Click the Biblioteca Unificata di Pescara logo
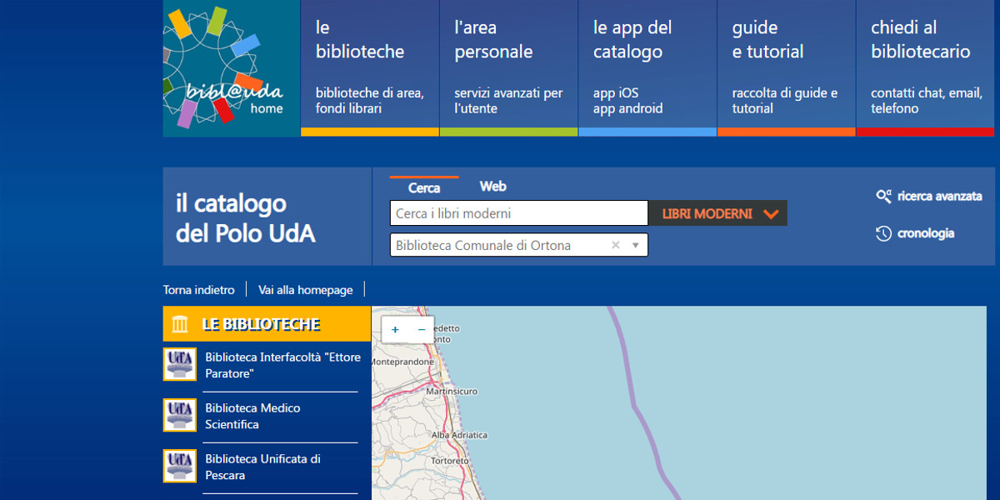This screenshot has height=500, width=1000. pyautogui.click(x=179, y=467)
